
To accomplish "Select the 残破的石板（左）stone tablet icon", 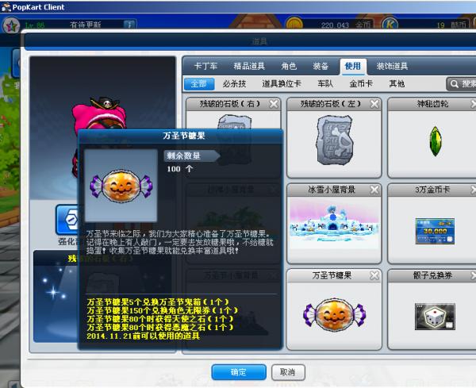I will point(335,140).
